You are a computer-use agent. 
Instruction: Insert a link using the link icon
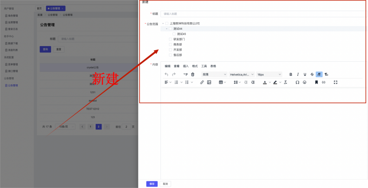tap(202, 82)
